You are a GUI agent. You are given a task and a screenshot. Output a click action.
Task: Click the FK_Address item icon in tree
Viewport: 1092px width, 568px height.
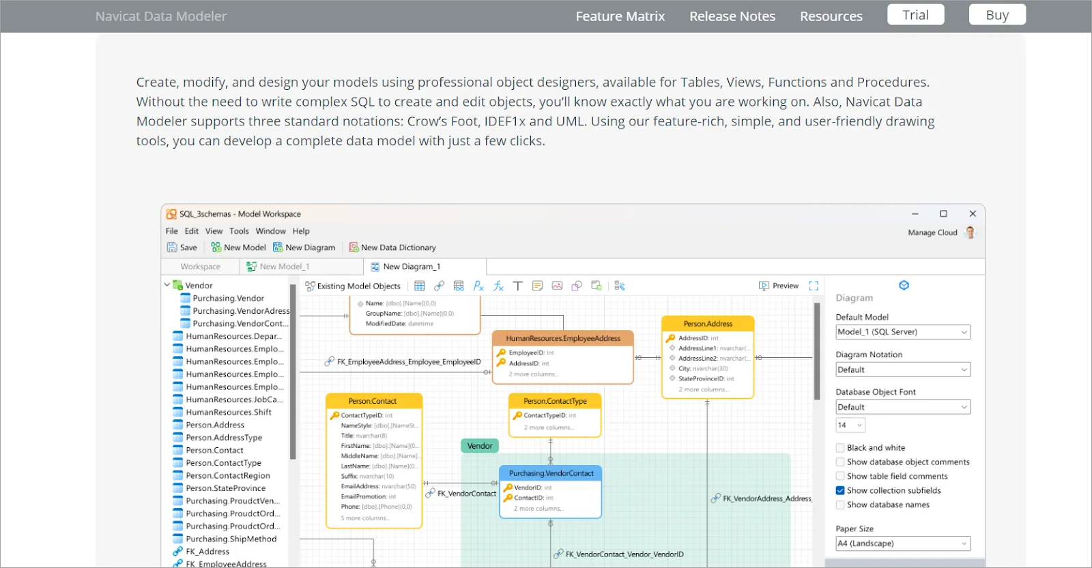177,552
